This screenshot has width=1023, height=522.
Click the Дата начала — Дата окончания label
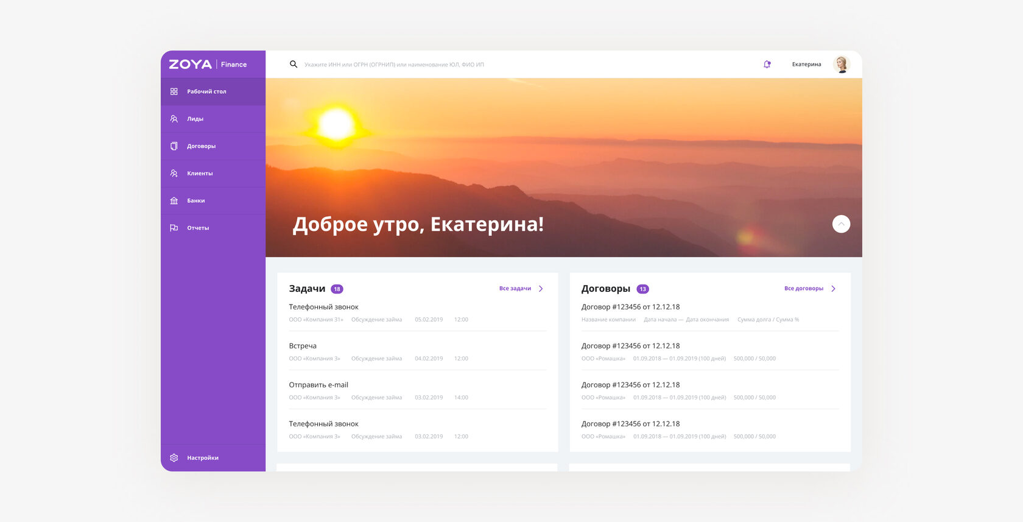[x=686, y=320]
